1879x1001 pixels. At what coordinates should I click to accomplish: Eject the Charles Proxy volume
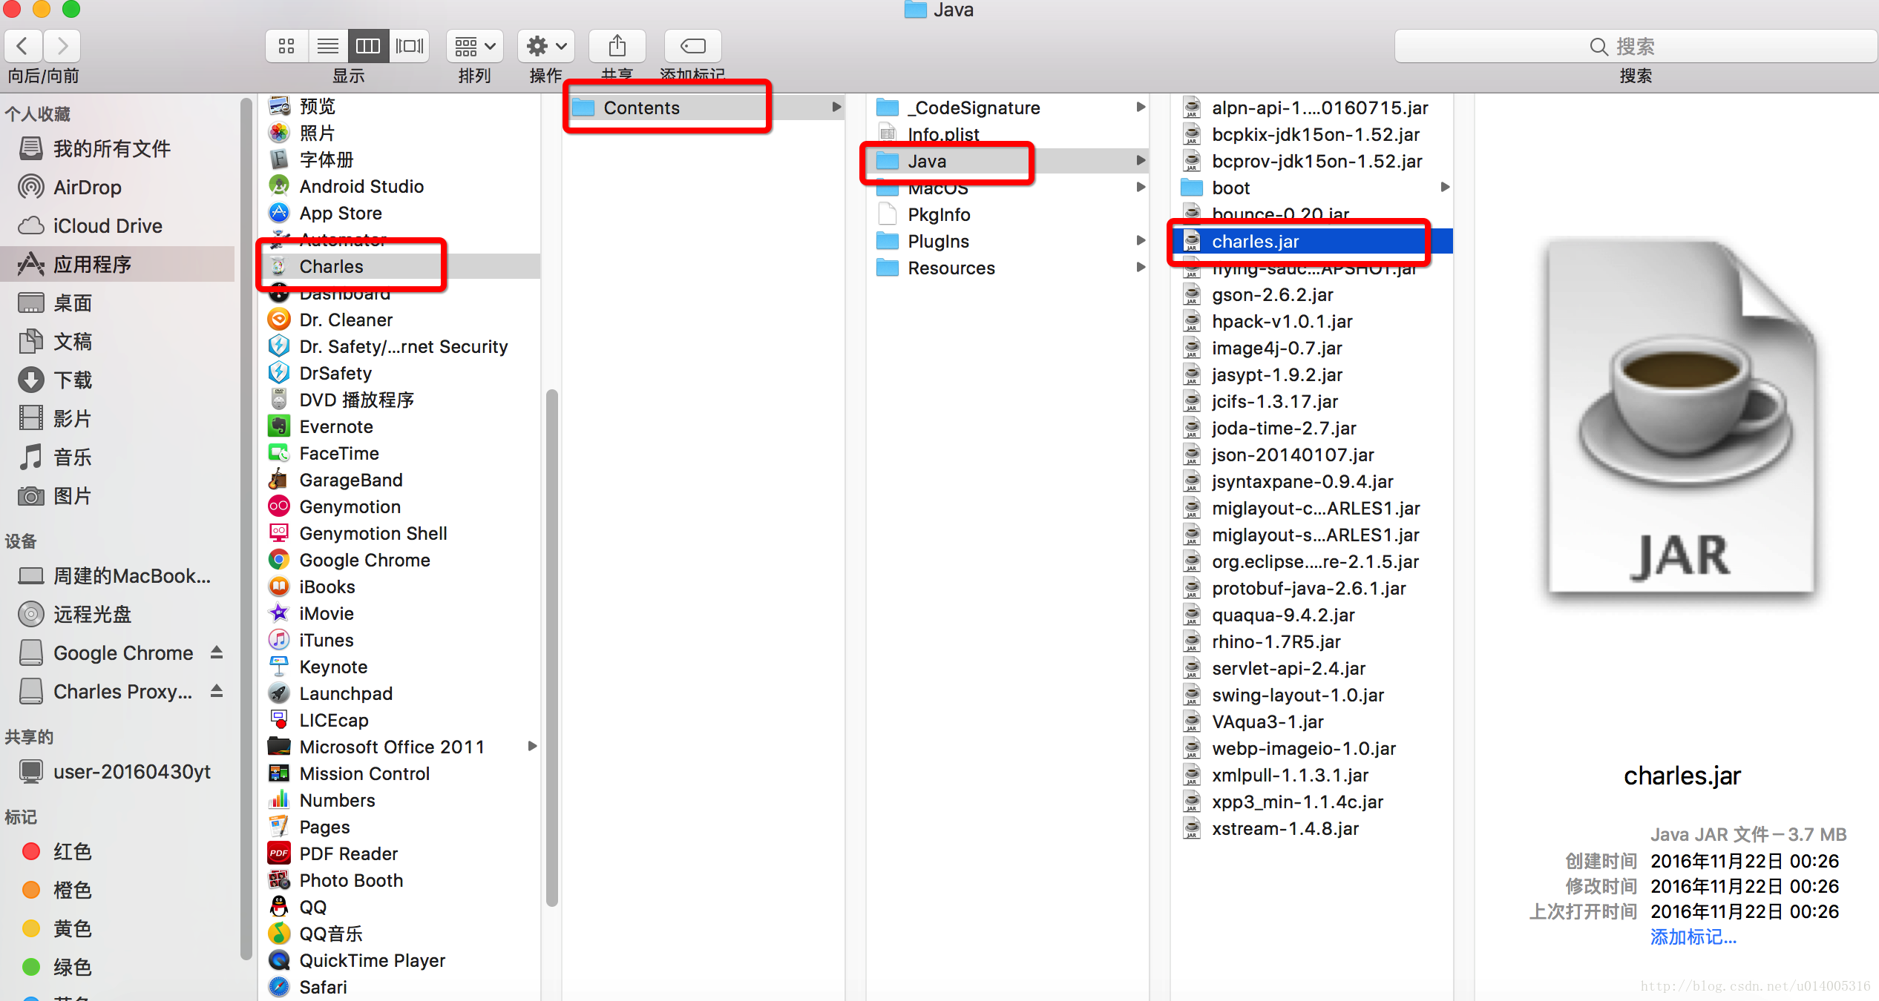tap(217, 691)
